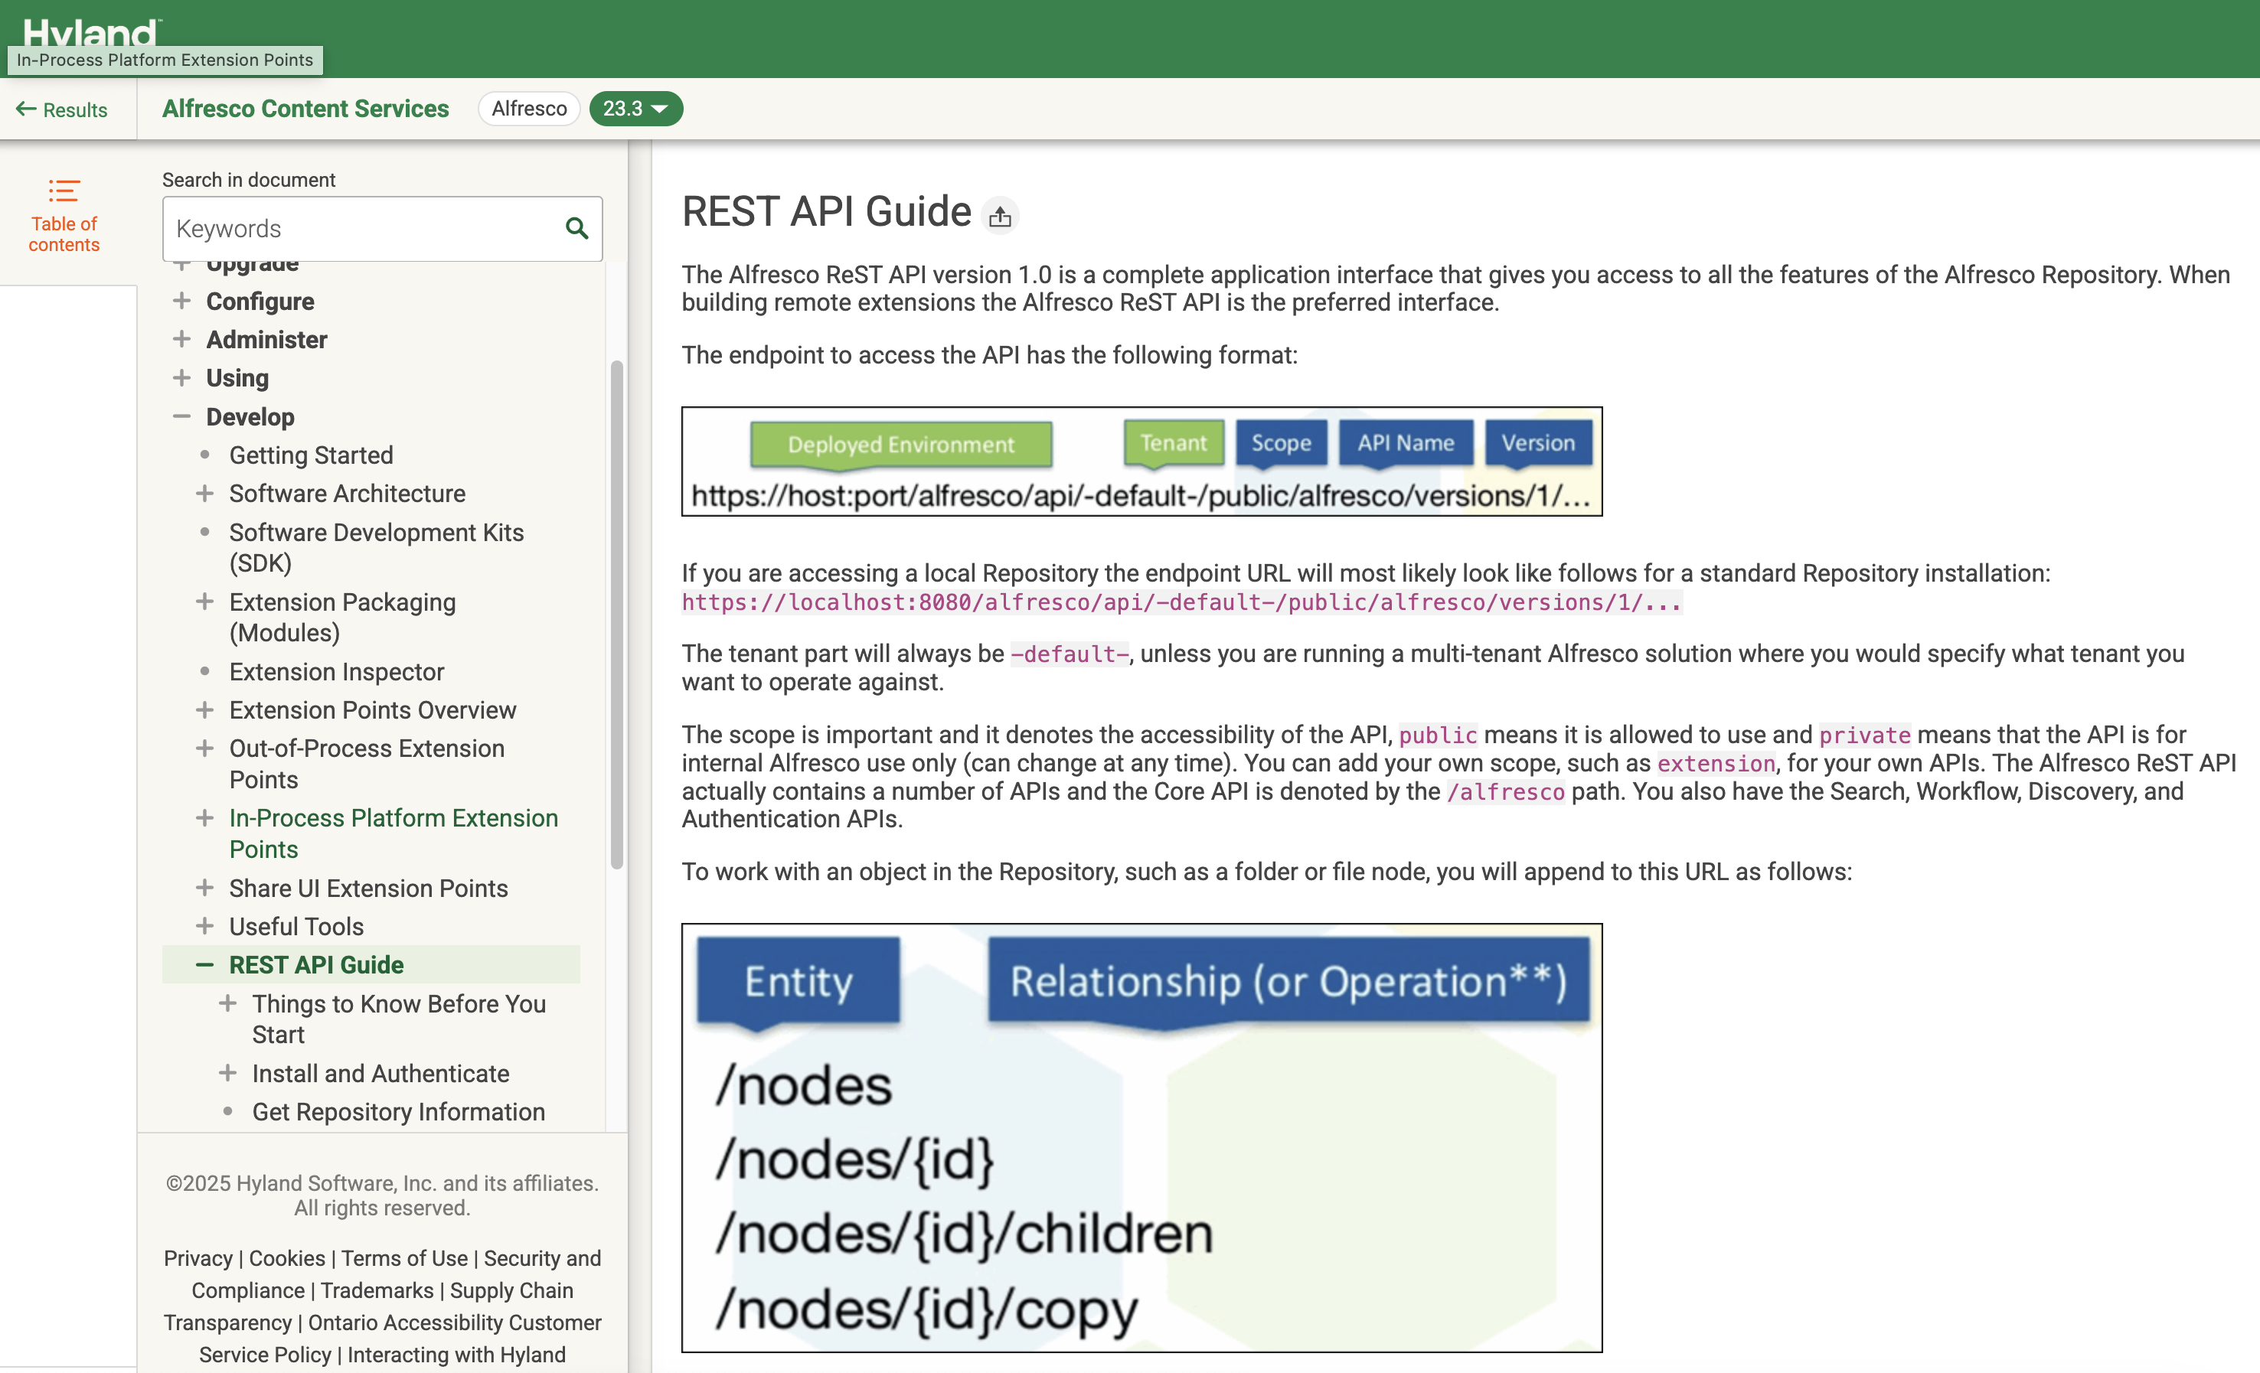Expand the Using section
2260x1373 pixels.
(181, 378)
